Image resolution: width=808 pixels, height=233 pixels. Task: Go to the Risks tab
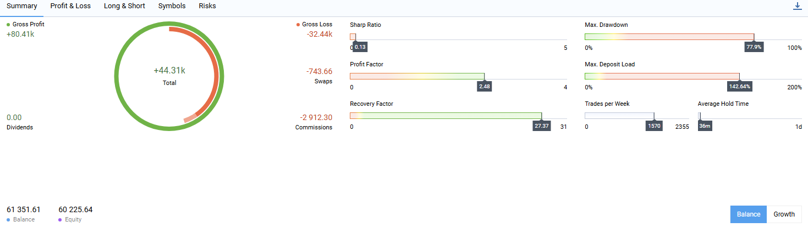coord(207,6)
